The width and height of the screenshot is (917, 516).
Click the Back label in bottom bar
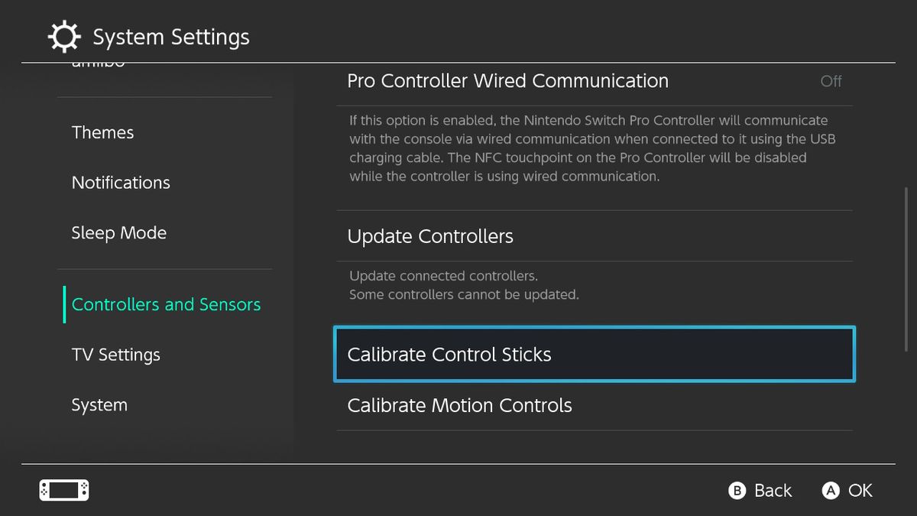[x=772, y=490]
